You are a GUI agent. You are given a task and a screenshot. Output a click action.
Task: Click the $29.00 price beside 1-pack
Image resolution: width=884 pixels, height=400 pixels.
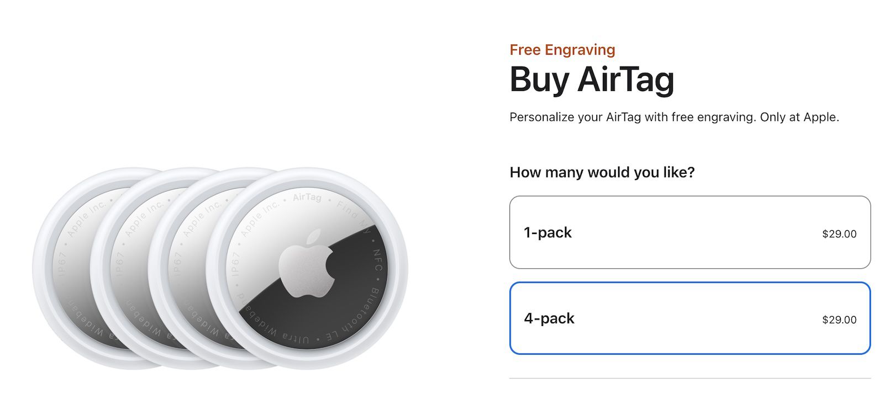[x=838, y=233]
